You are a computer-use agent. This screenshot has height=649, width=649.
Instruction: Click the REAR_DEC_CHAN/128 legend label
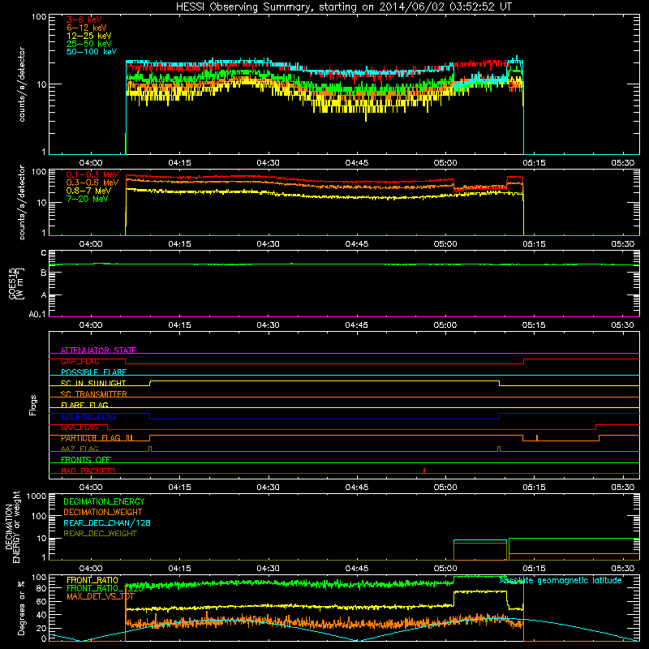(x=107, y=523)
